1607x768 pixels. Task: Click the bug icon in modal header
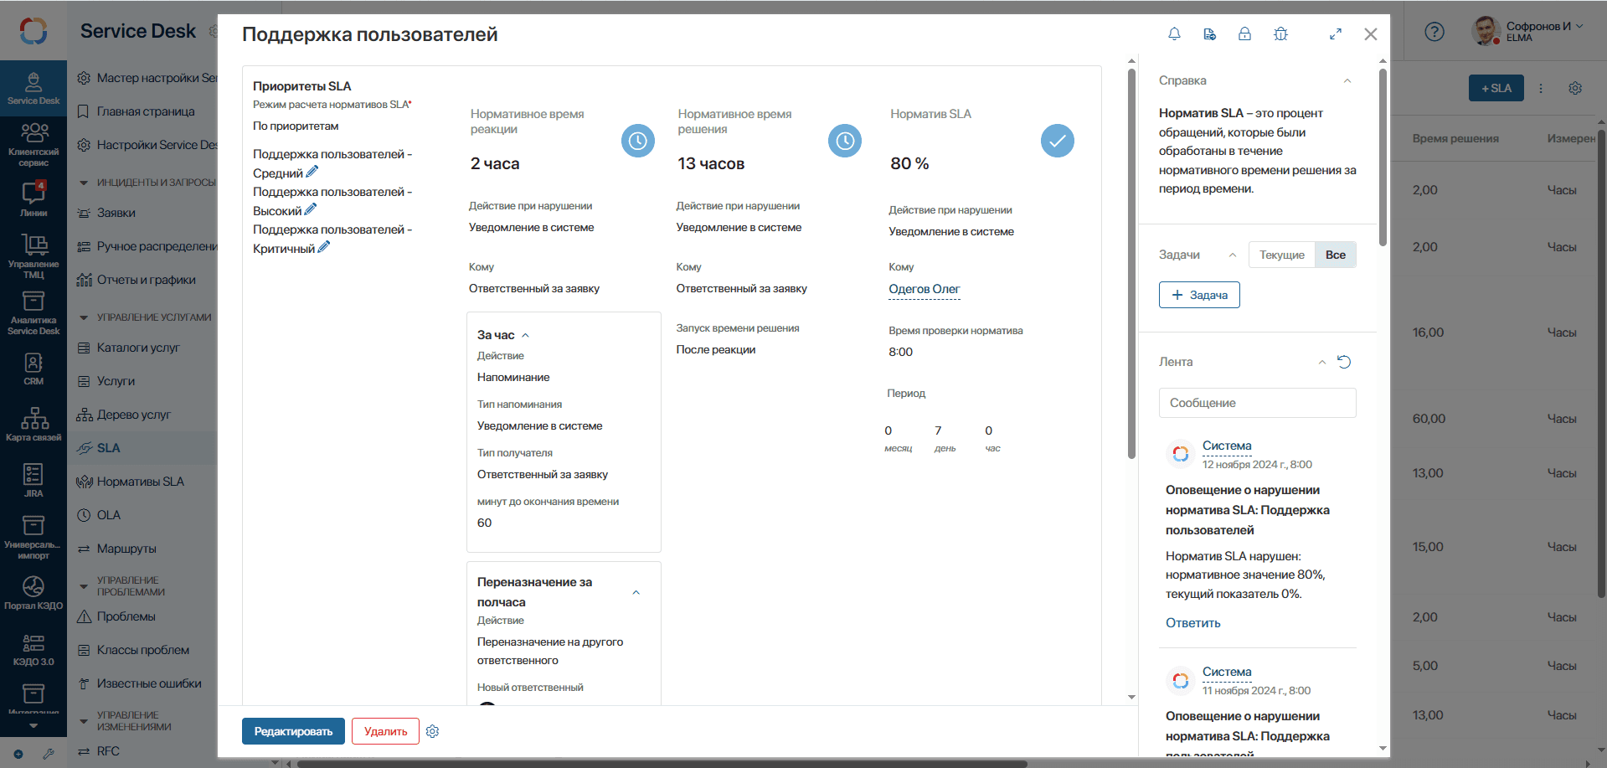pos(1280,34)
